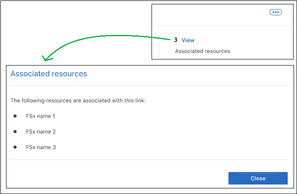Open the three-dot more options menu
Image resolution: width=297 pixels, height=194 pixels.
pyautogui.click(x=275, y=12)
